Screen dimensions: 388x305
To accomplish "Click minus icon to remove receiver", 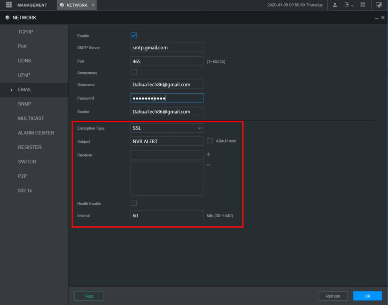I will pyautogui.click(x=208, y=165).
